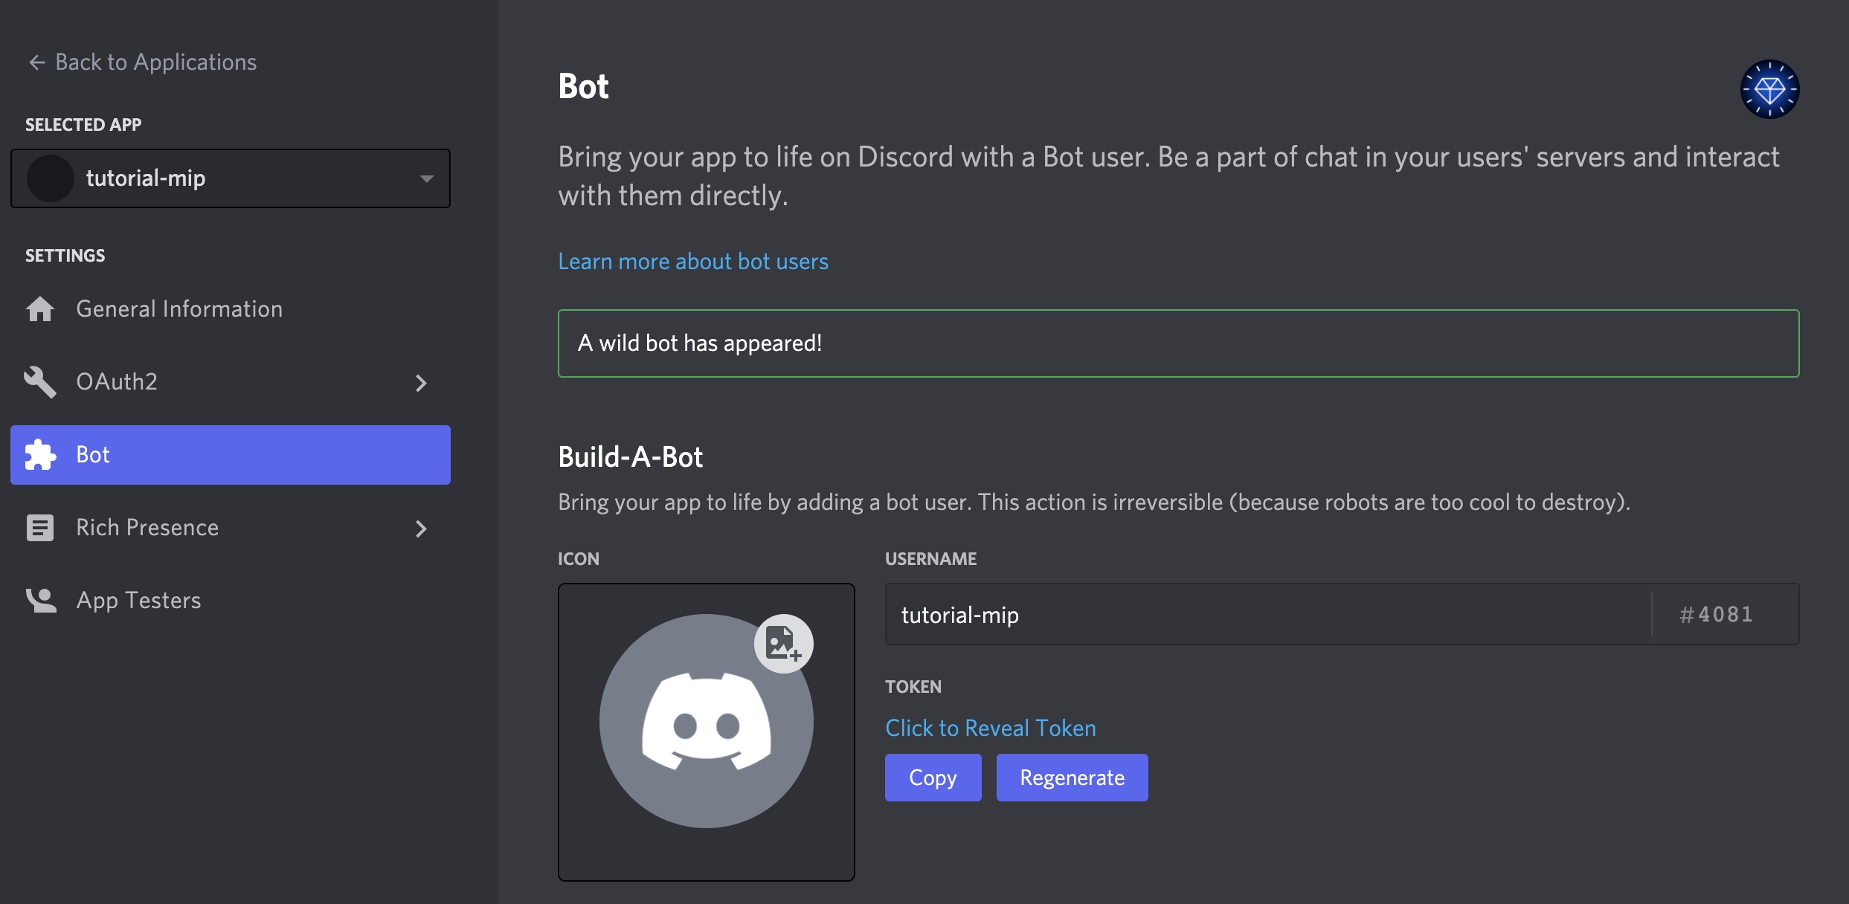The height and width of the screenshot is (904, 1849).
Task: Click the puzzle piece Bot icon
Action: tap(40, 455)
